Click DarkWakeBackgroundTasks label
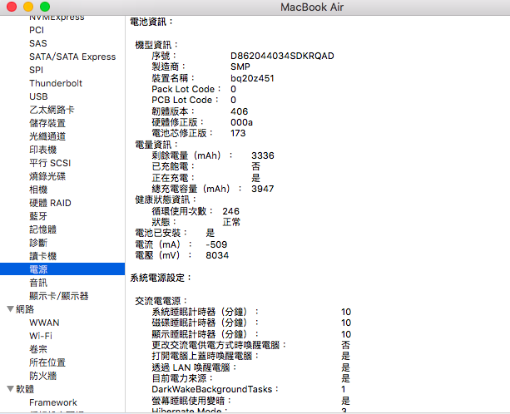Viewport: 510px width, 414px height. (x=215, y=389)
